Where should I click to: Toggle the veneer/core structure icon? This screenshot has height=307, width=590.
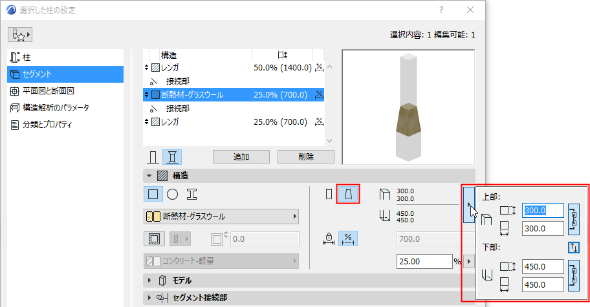click(x=154, y=238)
